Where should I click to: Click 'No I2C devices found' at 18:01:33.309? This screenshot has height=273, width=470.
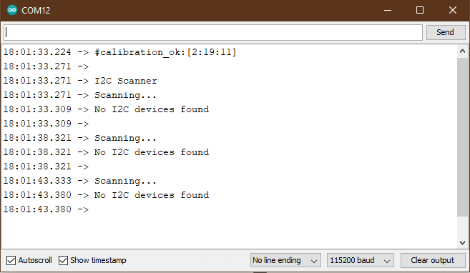[152, 109]
